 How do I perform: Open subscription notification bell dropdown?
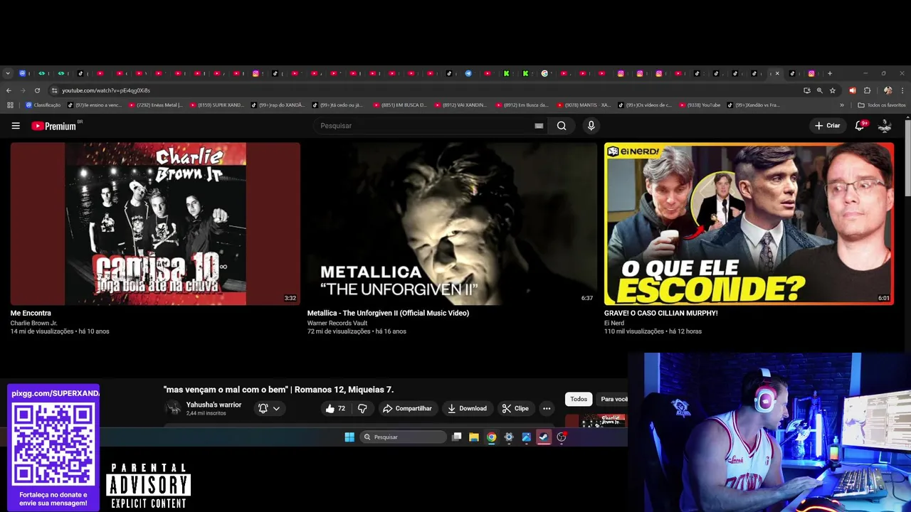269,408
